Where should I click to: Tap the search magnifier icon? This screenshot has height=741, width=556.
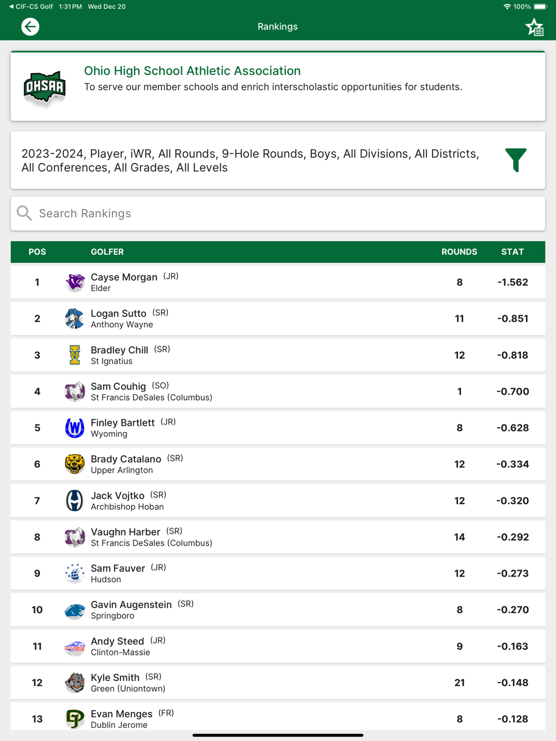tap(24, 213)
